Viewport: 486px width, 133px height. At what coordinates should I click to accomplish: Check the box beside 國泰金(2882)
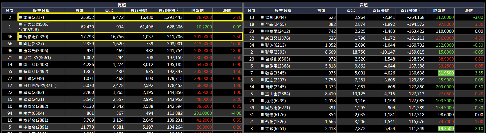pos(21,106)
